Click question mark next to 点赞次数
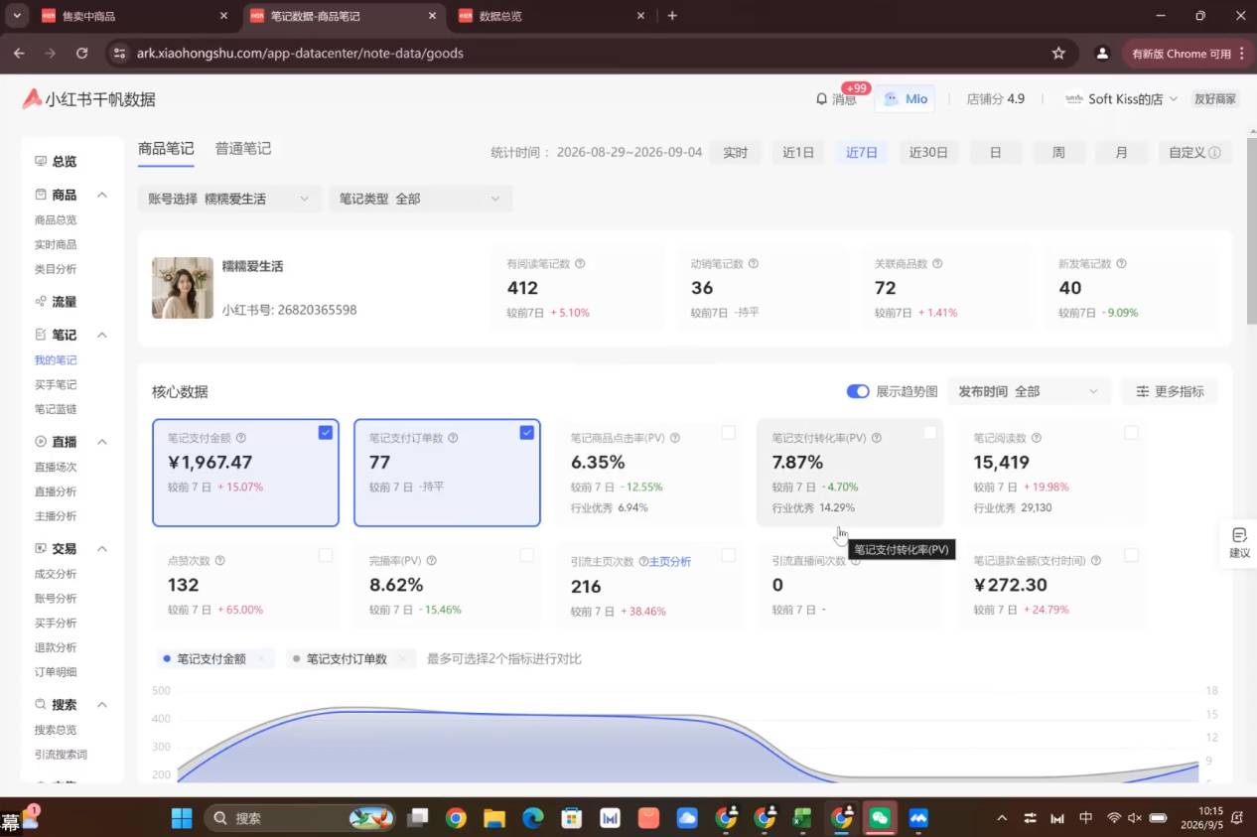This screenshot has height=837, width=1257. [x=219, y=561]
